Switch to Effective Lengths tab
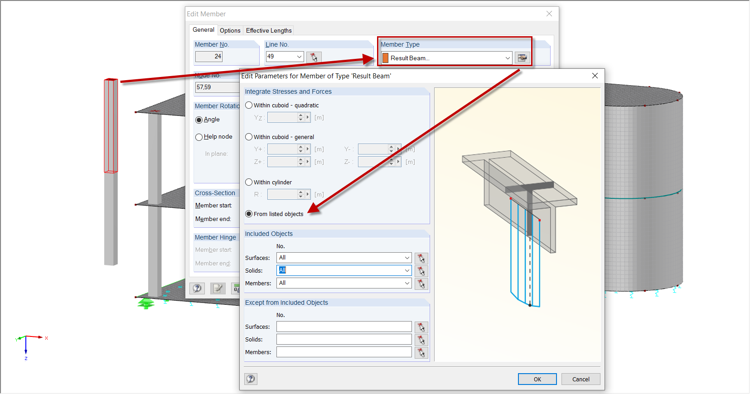 point(269,30)
